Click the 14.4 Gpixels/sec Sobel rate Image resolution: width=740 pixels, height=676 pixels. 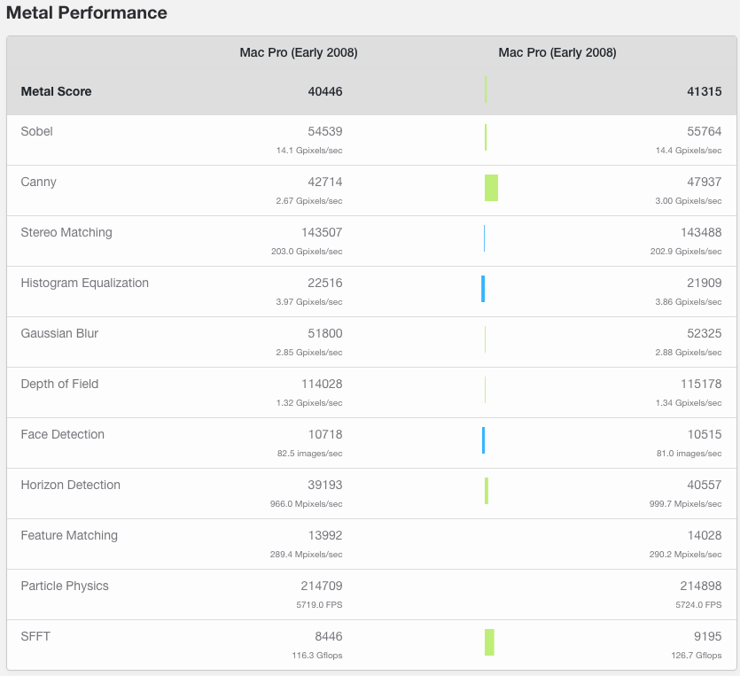click(x=689, y=151)
